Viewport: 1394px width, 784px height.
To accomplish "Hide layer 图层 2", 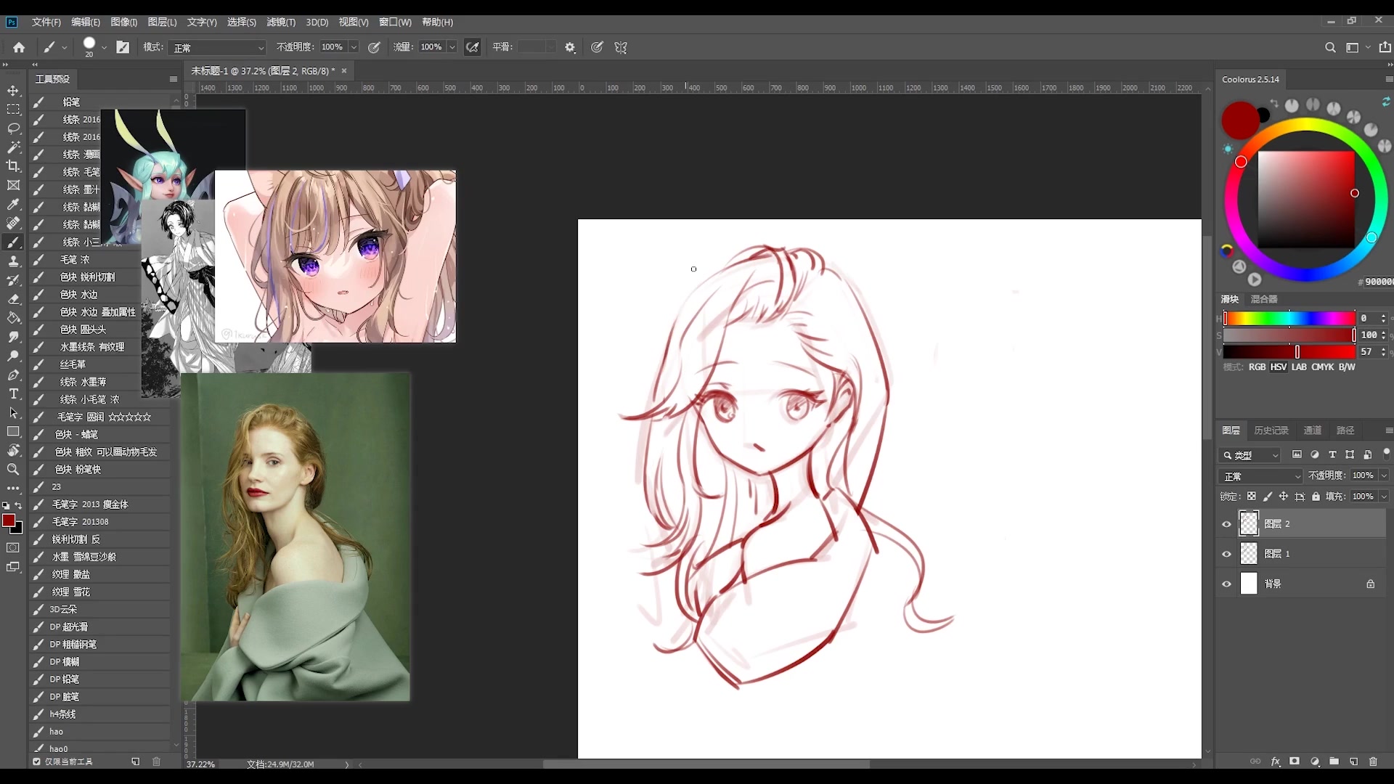I will pos(1227,524).
